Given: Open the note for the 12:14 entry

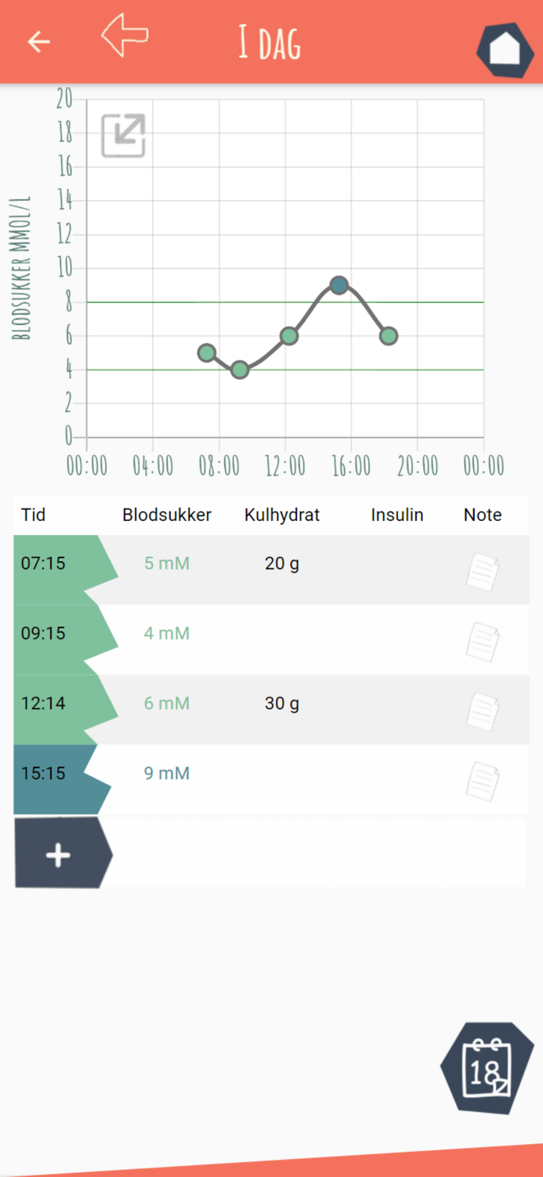Looking at the screenshot, I should click(483, 711).
